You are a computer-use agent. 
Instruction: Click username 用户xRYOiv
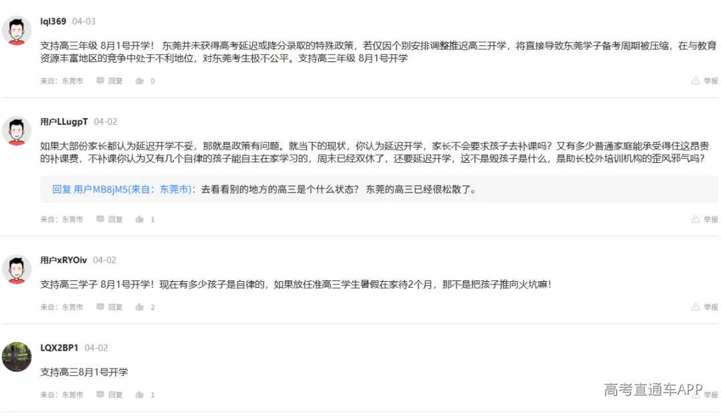[x=64, y=260]
